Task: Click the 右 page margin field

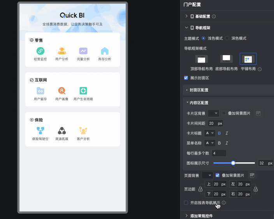Action: pyautogui.click(x=240, y=194)
